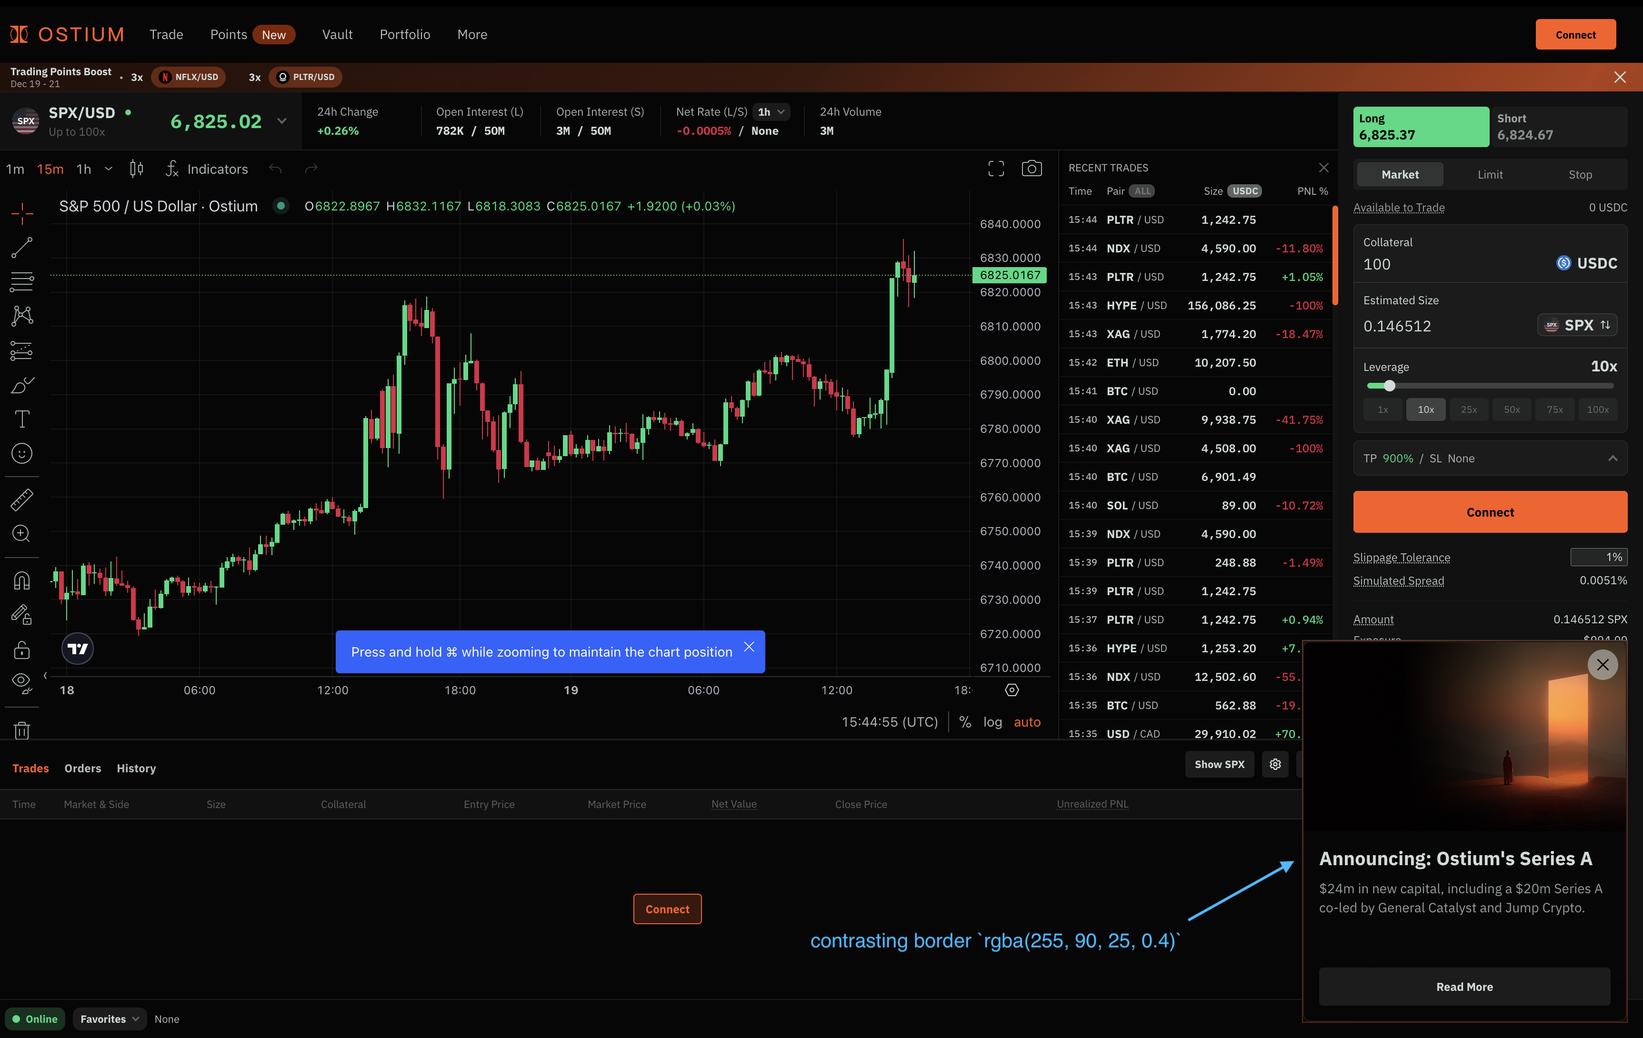Open the Orders tab
Viewport: 1643px width, 1038px height.
point(82,768)
